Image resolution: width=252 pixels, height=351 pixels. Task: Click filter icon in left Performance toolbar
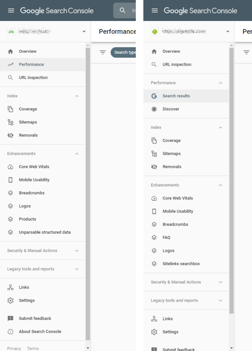pyautogui.click(x=103, y=52)
